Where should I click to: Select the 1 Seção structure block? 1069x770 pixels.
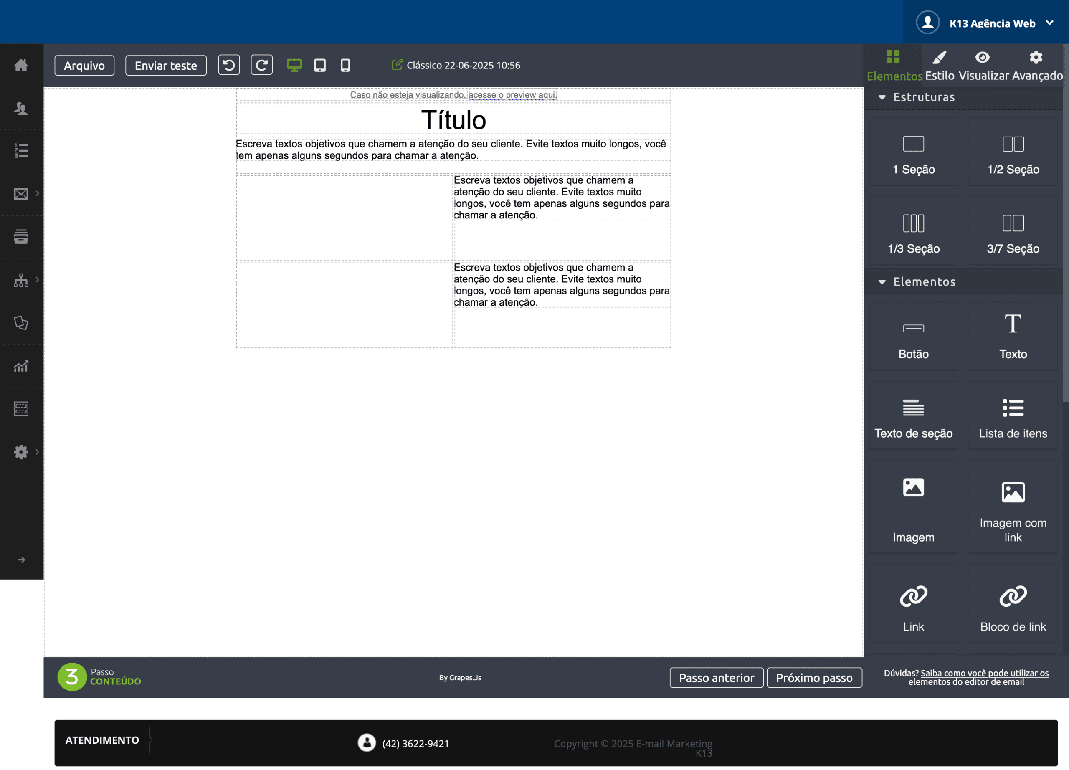click(914, 152)
